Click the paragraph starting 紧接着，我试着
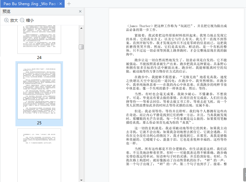Screen dimensions: 246x182 pos(177,45)
